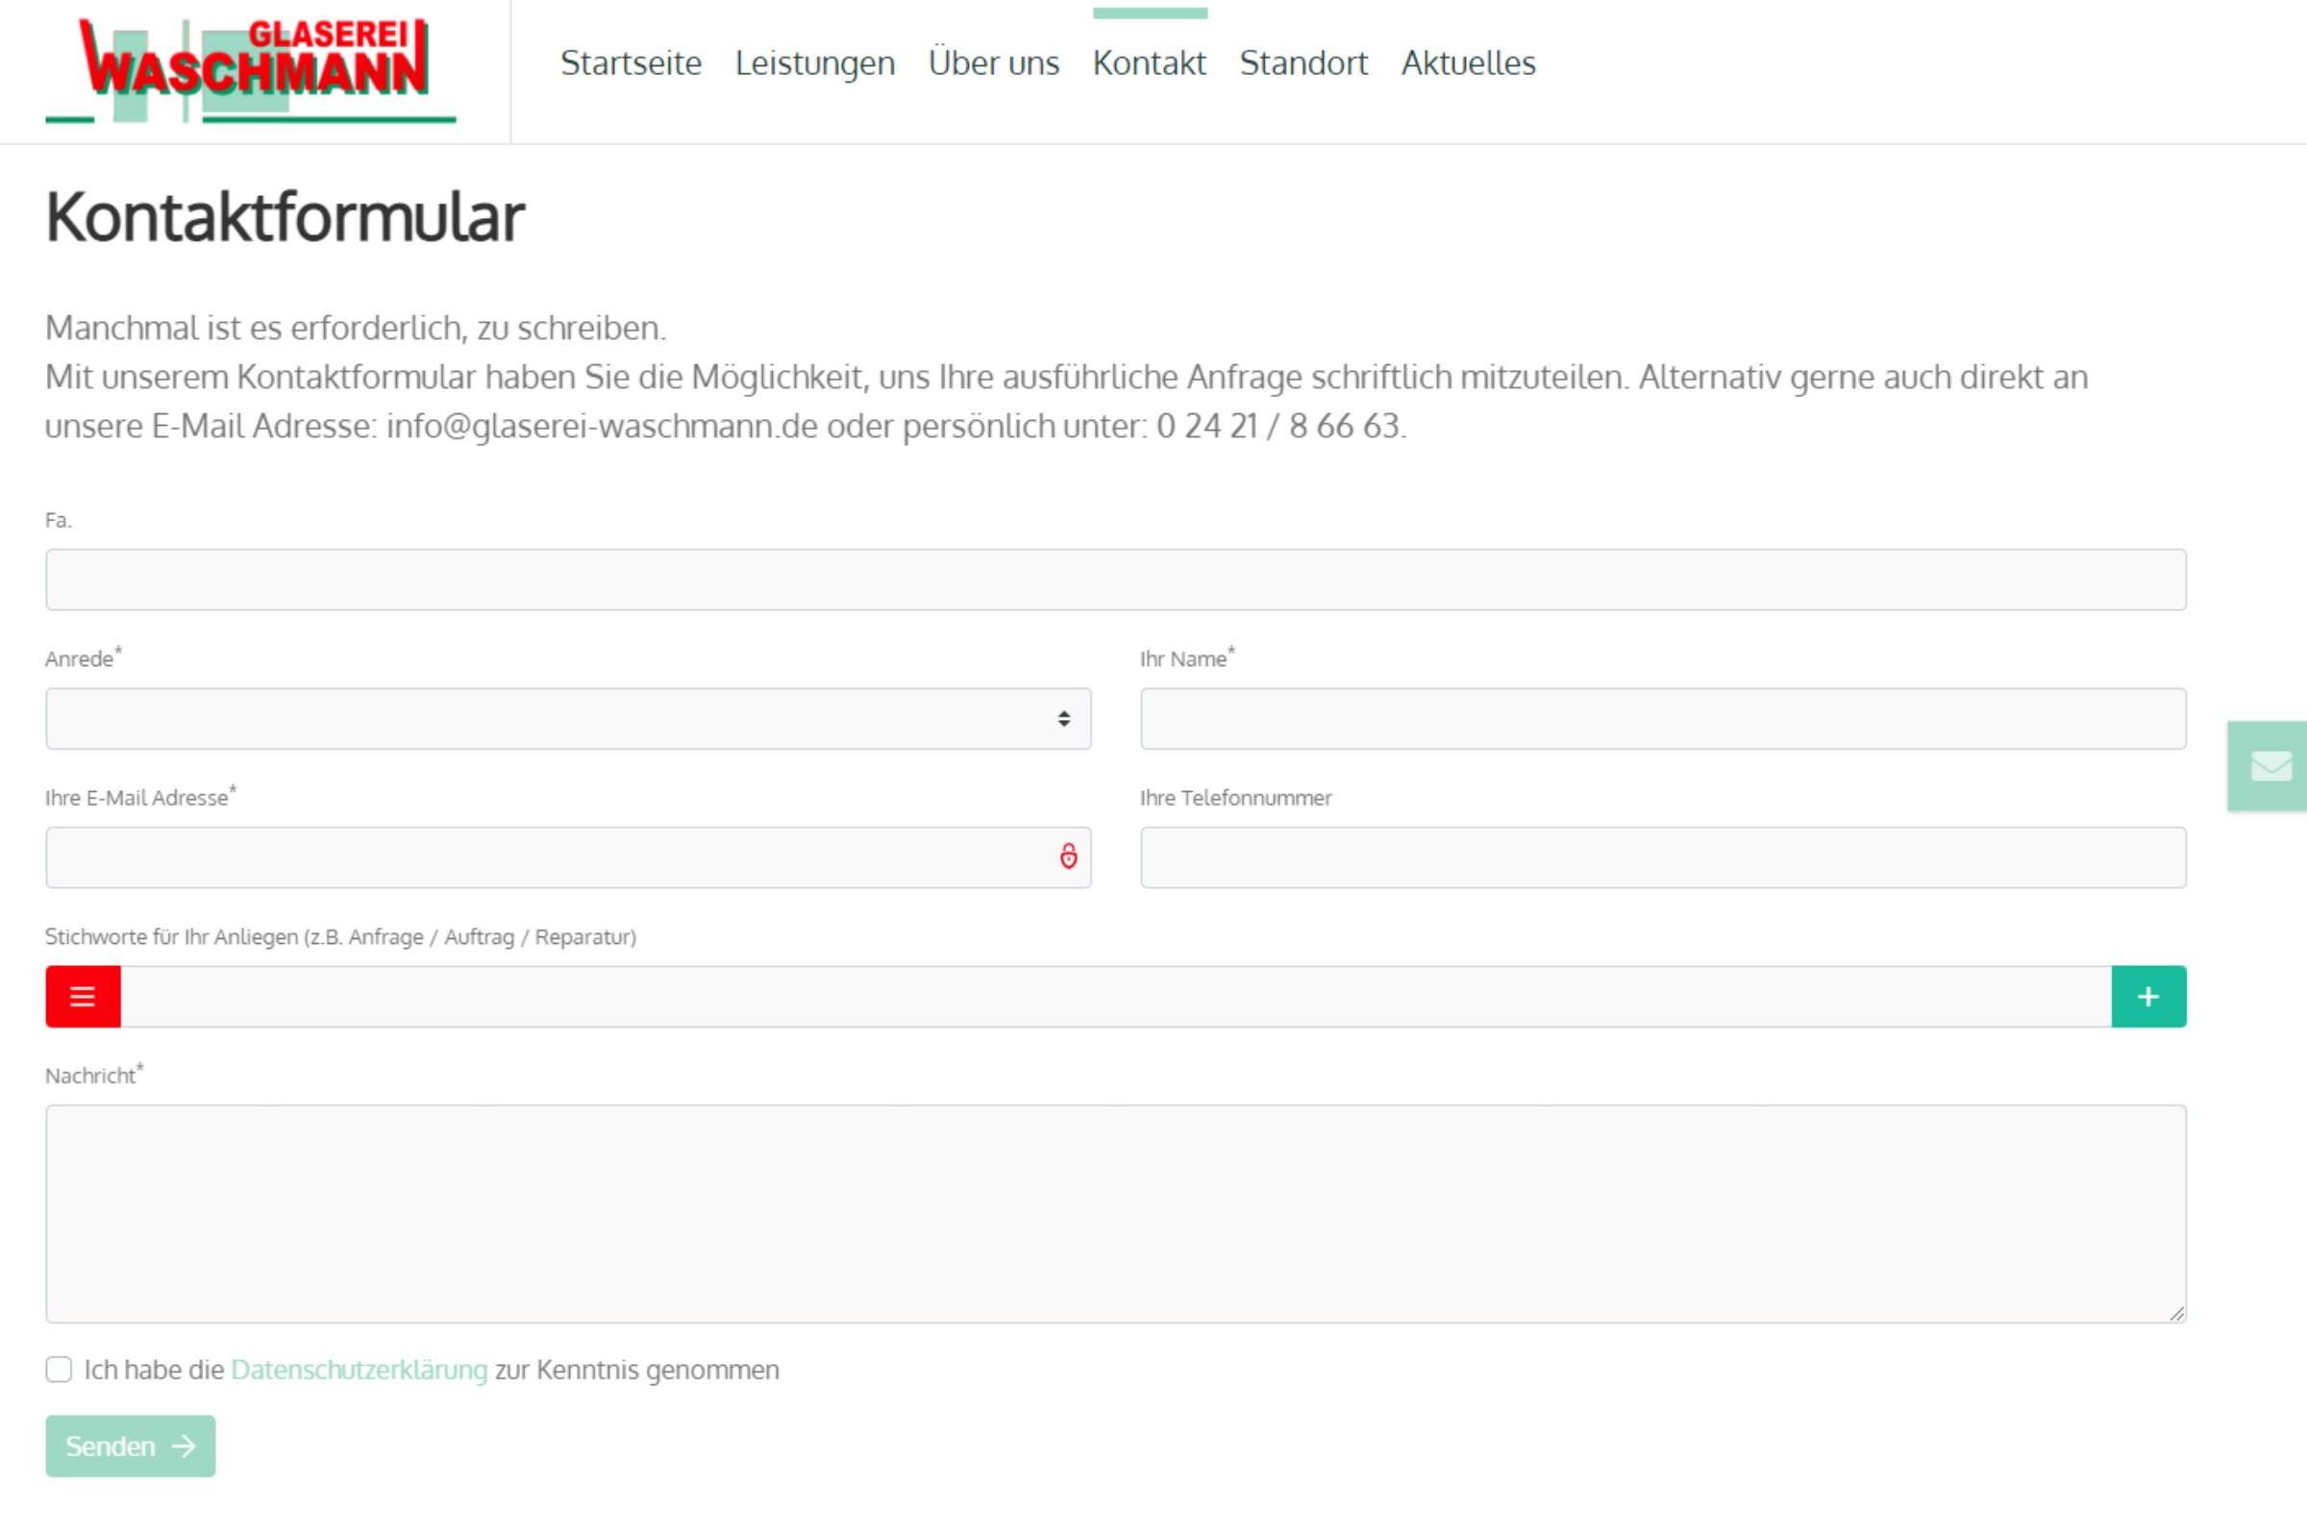The height and width of the screenshot is (1538, 2307).
Task: Select the Kontakt navigation tab
Action: pyautogui.click(x=1149, y=62)
